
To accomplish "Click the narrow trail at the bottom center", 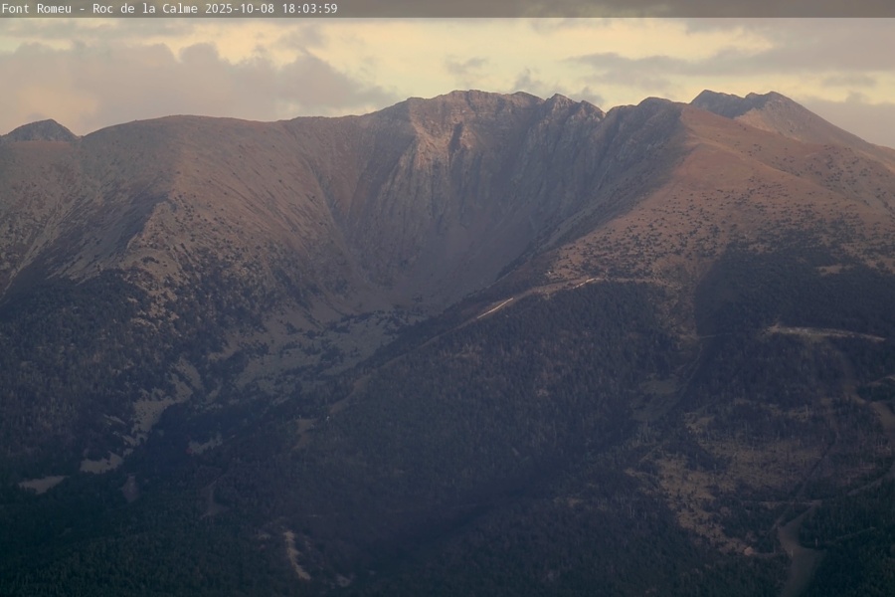I will pyautogui.click(x=294, y=555).
